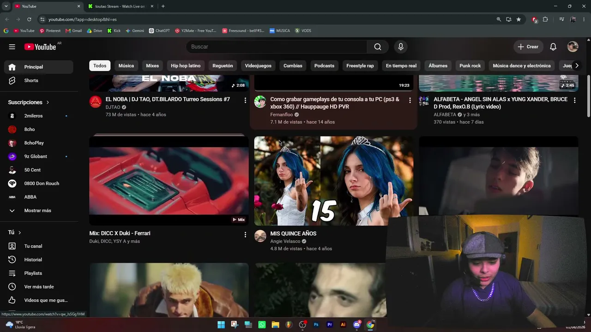The width and height of the screenshot is (591, 332).
Task: Open DJTAO channel avatar
Action: (96, 102)
